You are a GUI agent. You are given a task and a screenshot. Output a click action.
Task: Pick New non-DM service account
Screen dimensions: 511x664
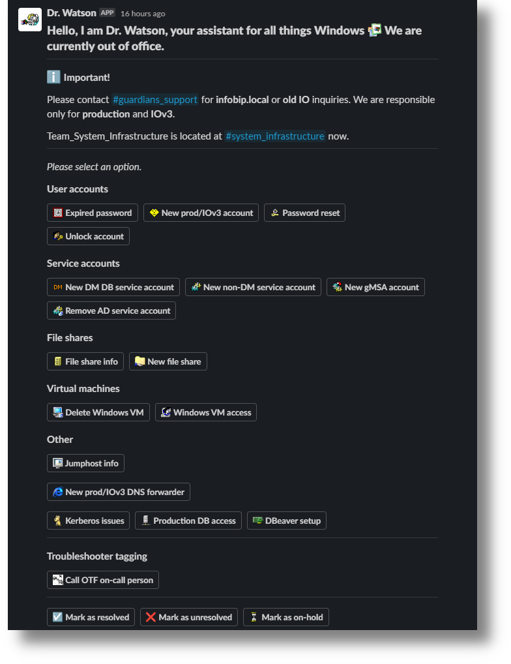(x=253, y=287)
